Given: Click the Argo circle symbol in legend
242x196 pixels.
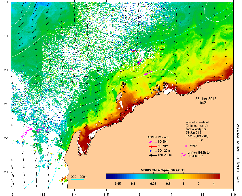Looking at the screenshot, I should pyautogui.click(x=186, y=146).
